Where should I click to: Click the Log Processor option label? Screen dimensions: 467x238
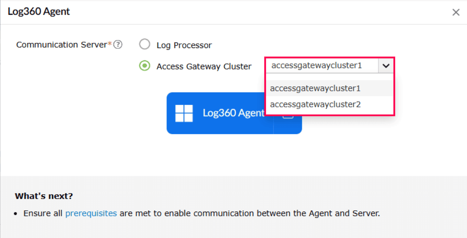184,45
